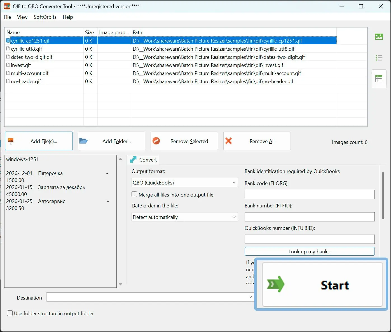The width and height of the screenshot is (391, 332).
Task: Click the Remove All button
Action: [257, 141]
